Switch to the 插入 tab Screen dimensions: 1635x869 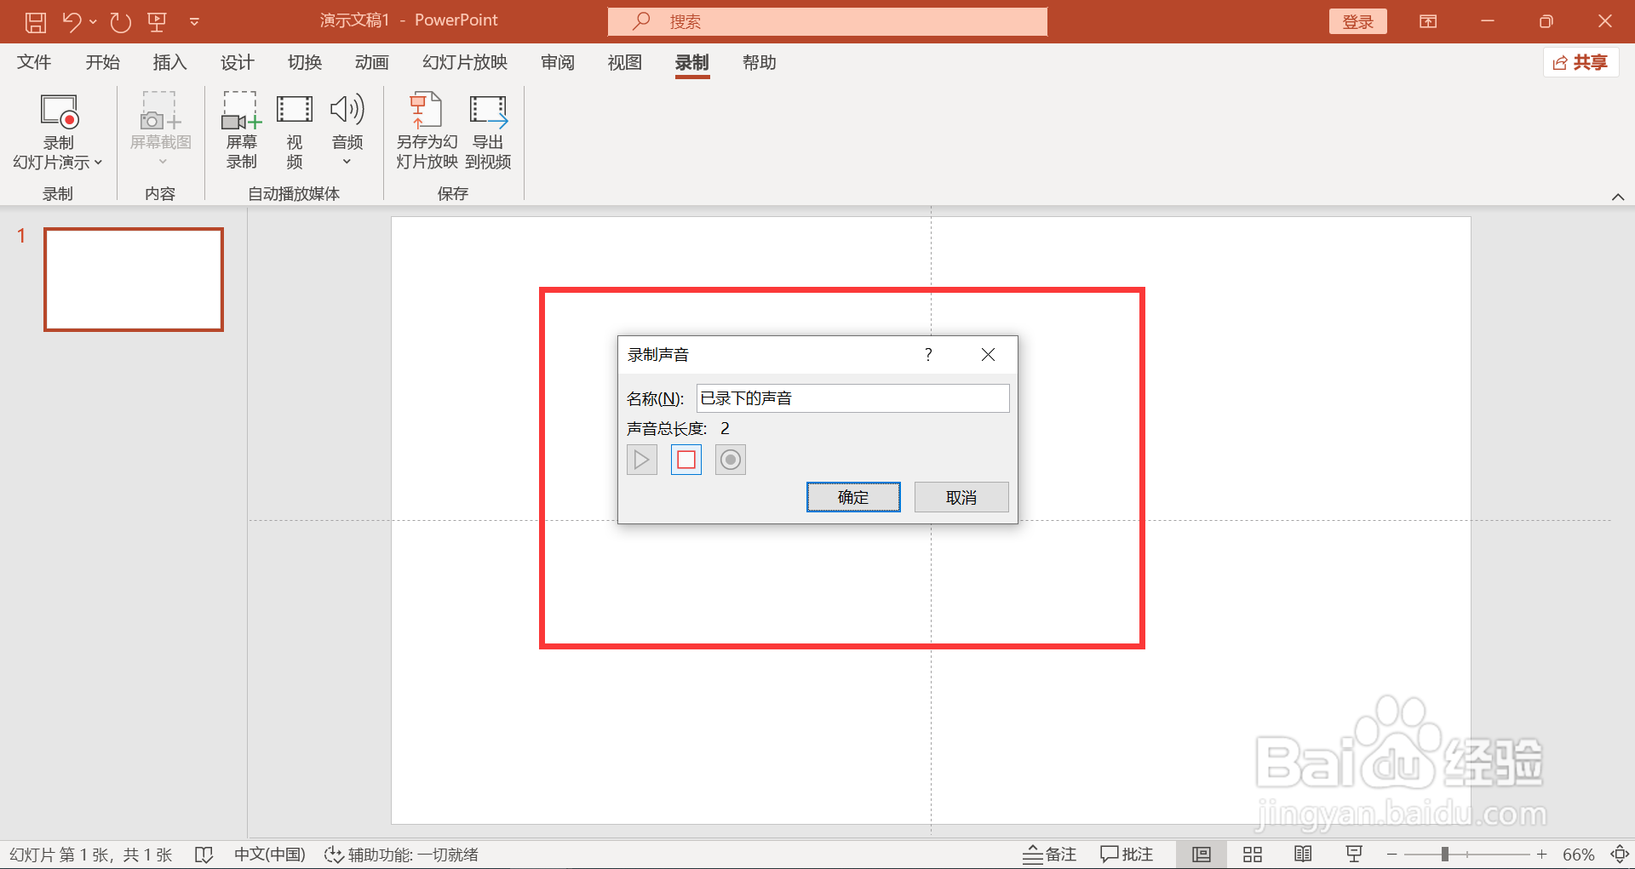169,62
